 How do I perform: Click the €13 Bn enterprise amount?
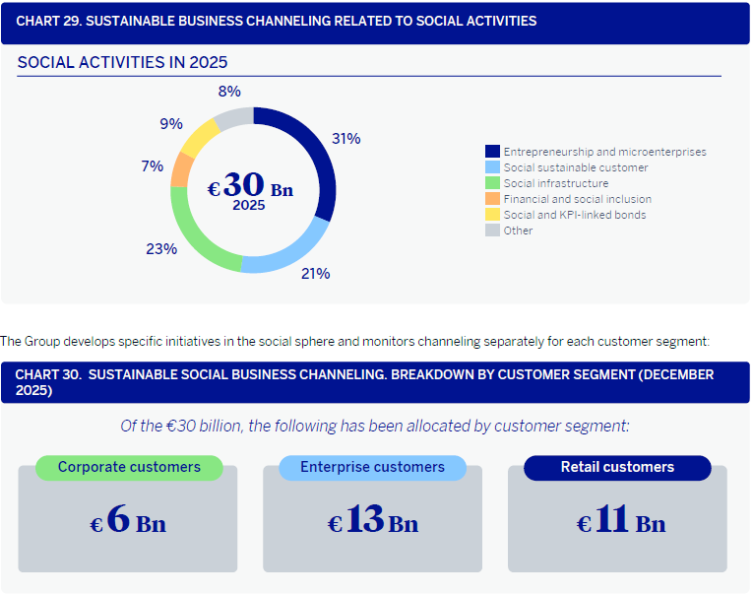(373, 522)
